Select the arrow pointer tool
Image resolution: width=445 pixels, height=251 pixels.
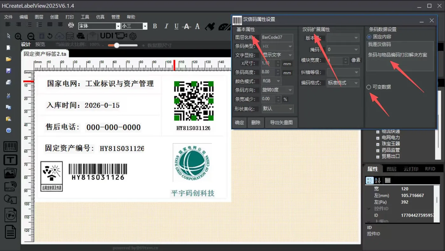click(9, 36)
